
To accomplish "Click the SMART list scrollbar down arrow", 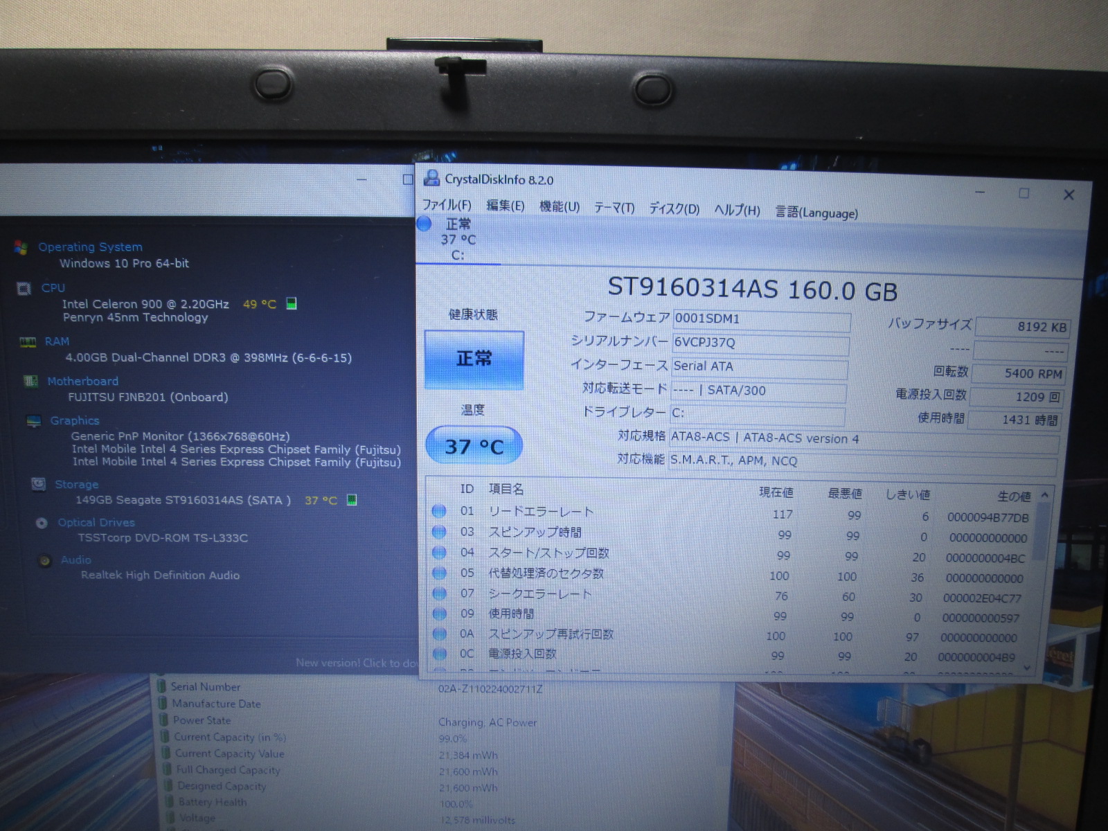I will (1026, 668).
